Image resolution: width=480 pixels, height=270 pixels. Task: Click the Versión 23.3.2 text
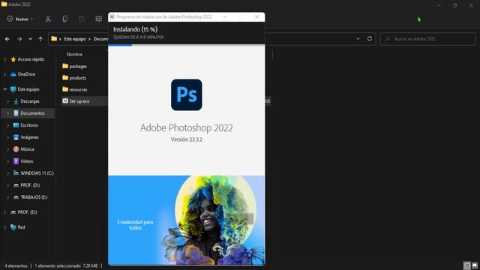(187, 139)
